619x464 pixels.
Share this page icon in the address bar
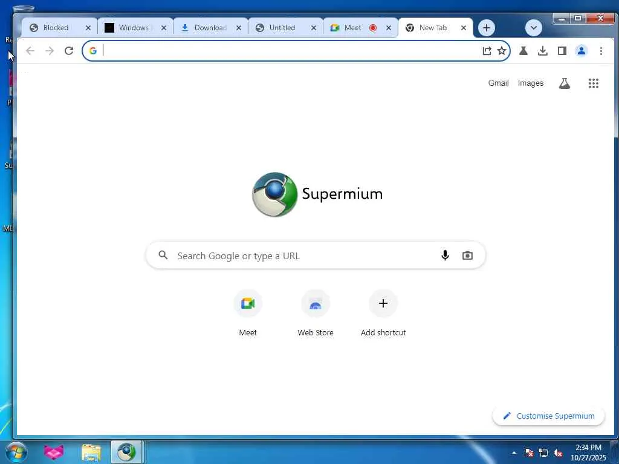pyautogui.click(x=487, y=51)
